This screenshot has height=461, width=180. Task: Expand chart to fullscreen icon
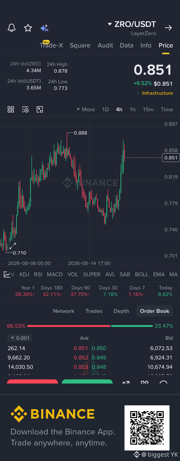click(13, 246)
